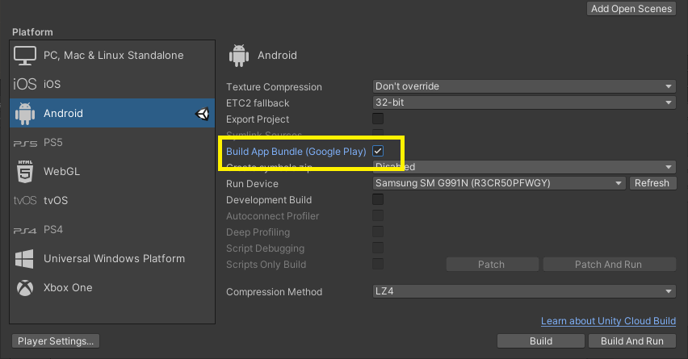Screen dimensions: 688x359
Task: Click the tvOS platform logo icon
Action: click(25, 200)
